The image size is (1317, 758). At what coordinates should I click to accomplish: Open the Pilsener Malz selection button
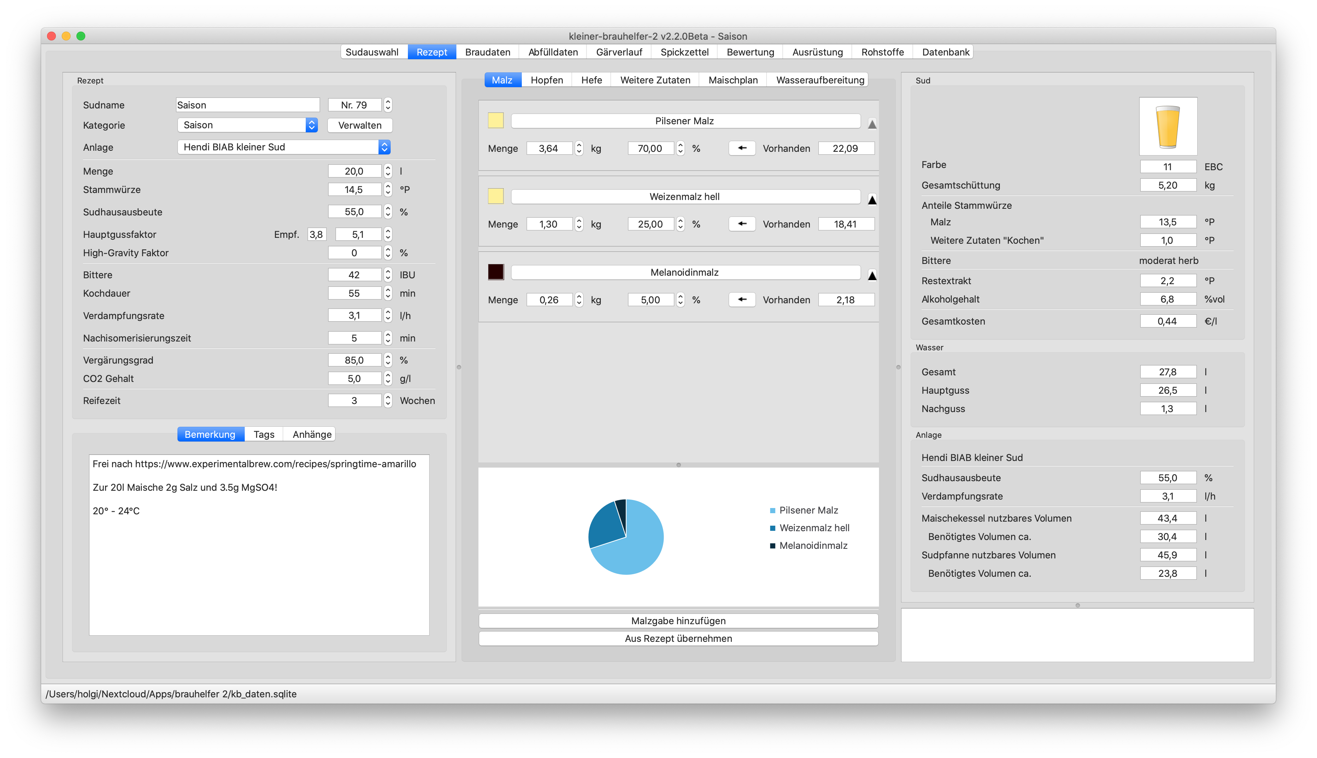(685, 121)
